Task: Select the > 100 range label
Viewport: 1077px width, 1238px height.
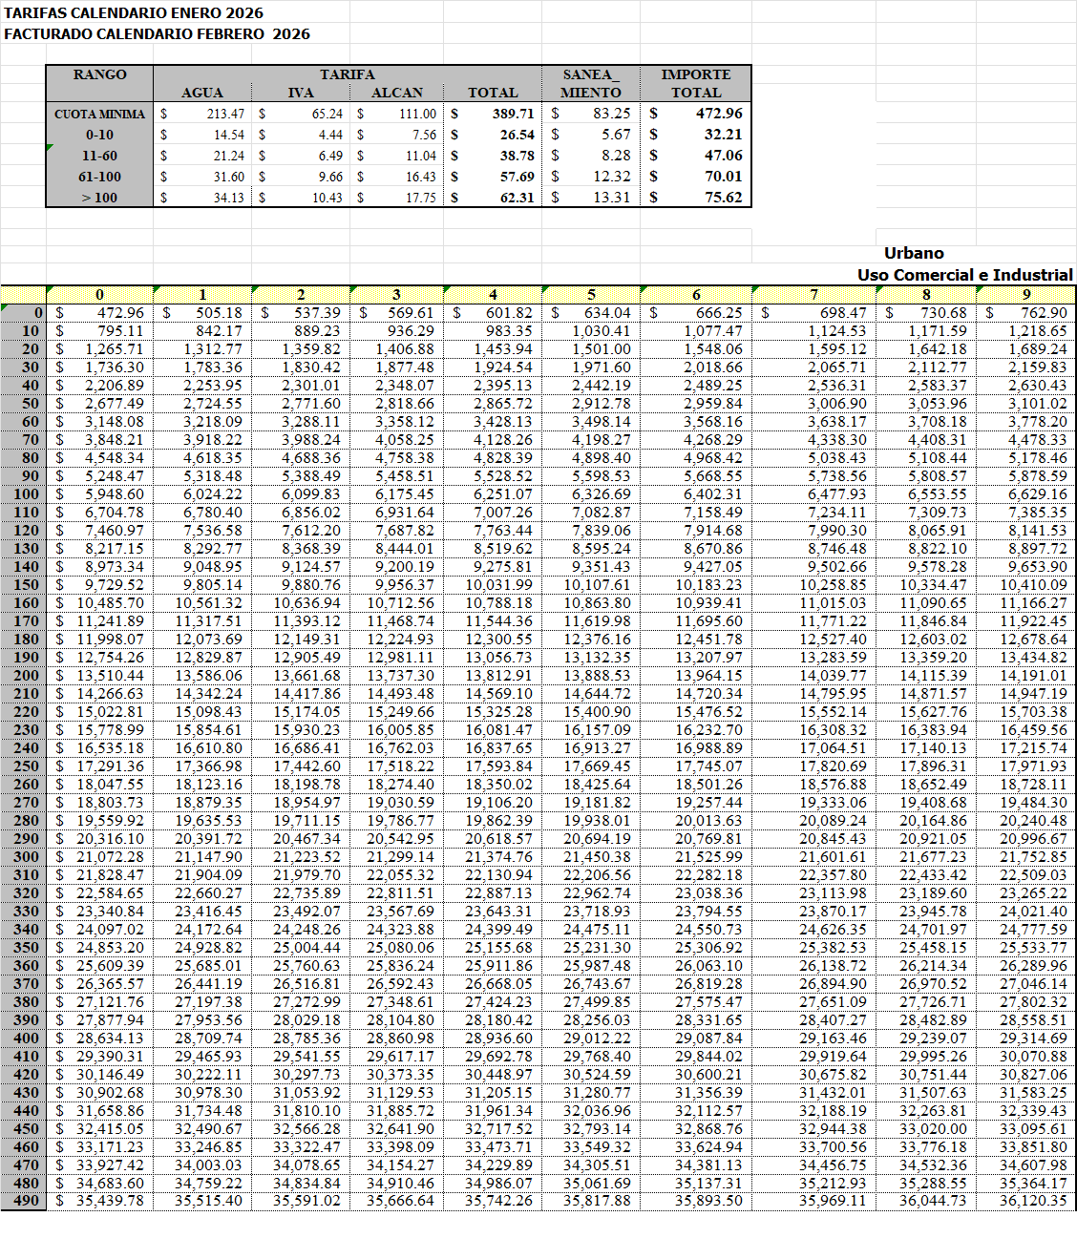Action: tap(99, 198)
